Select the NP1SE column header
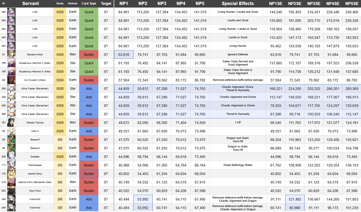Viewport: 361px width, 212px height. click(x=276, y=4)
